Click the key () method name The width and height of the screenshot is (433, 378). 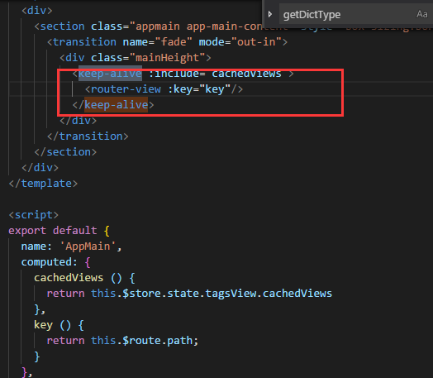click(x=43, y=325)
